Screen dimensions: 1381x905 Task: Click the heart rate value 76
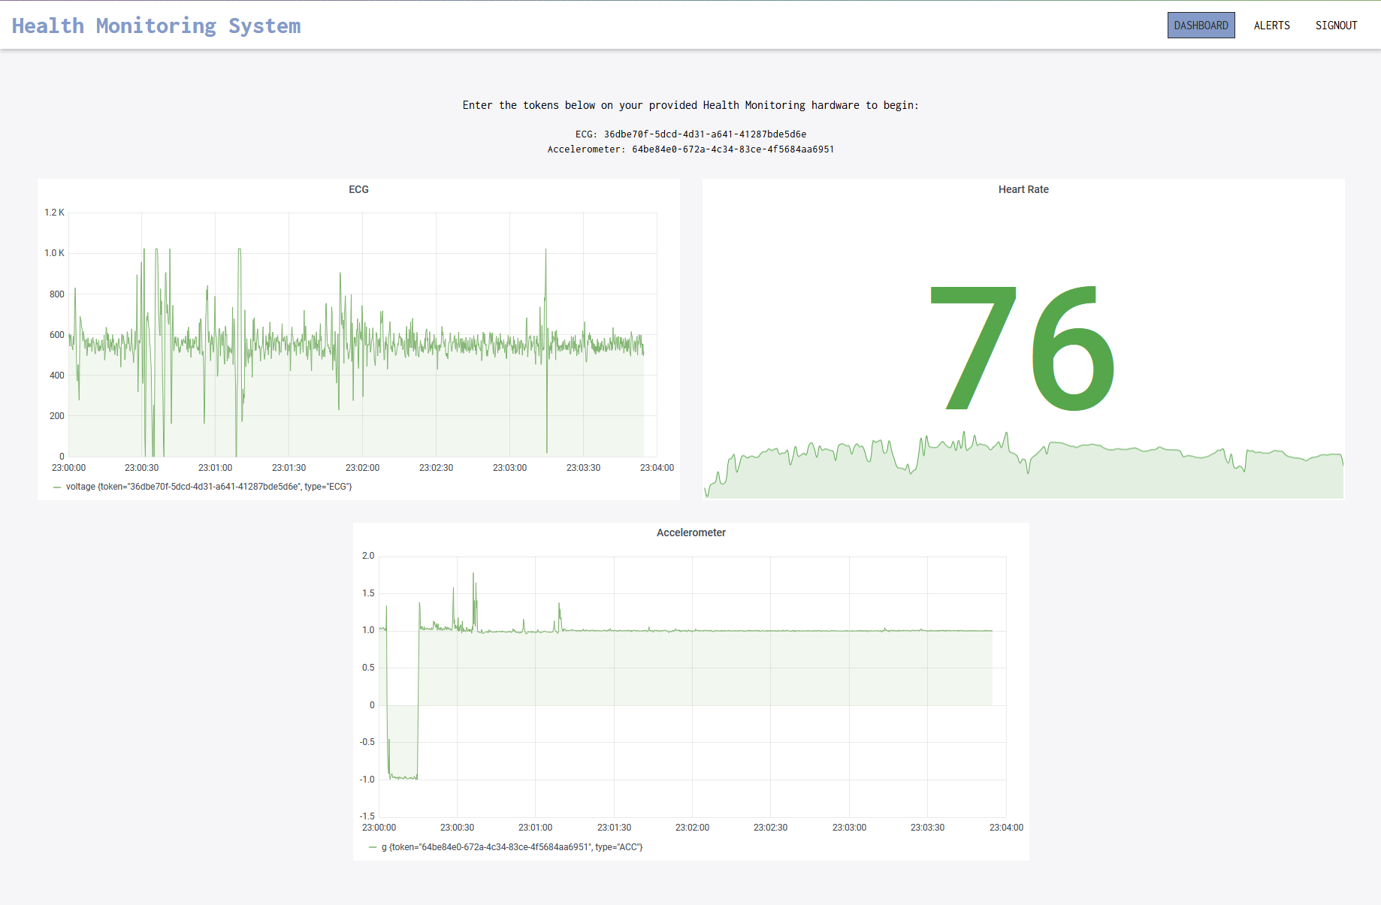[1023, 349]
